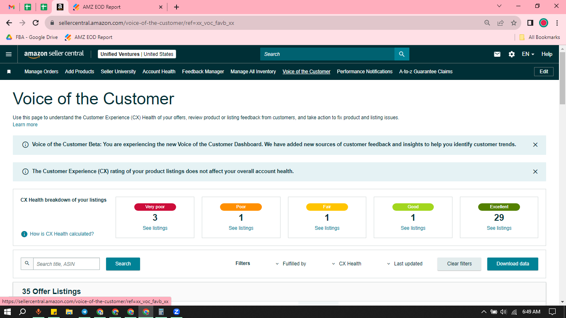This screenshot has width=566, height=318.
Task: Click the Amazon Seller Central logo
Action: pos(54,54)
